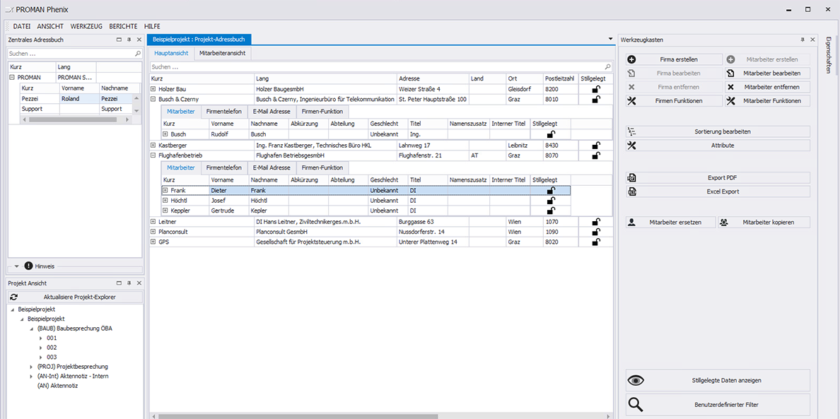Expand the Kastberger company row
Image resolution: width=840 pixels, height=419 pixels.
pos(153,145)
